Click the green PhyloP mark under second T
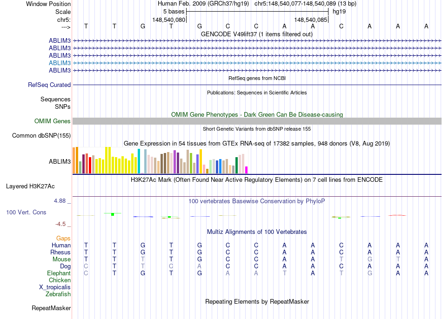Screen dimensions: 442x319 click(113, 214)
